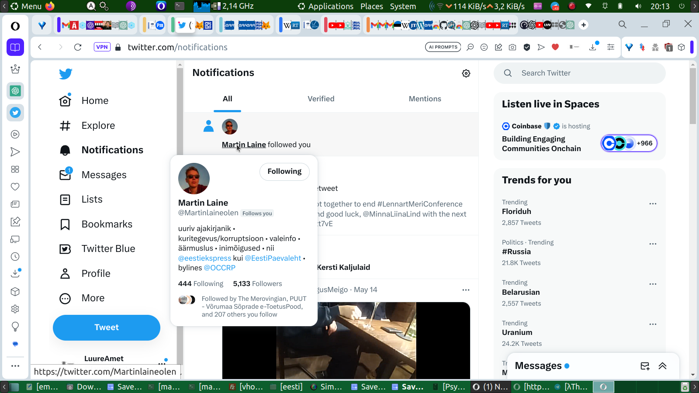Expand the Messages drawer
The image size is (699, 393).
(662, 366)
